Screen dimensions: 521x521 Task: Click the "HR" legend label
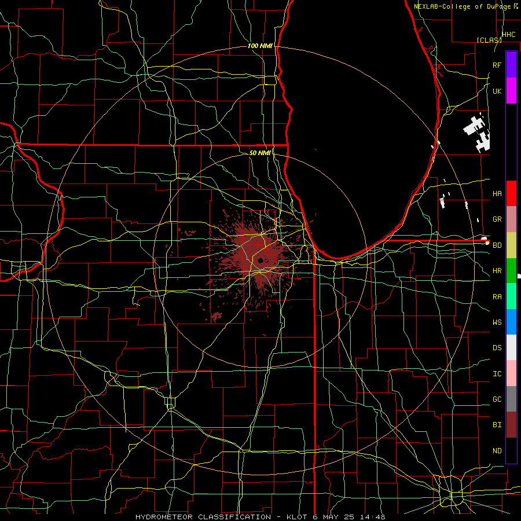coord(497,271)
